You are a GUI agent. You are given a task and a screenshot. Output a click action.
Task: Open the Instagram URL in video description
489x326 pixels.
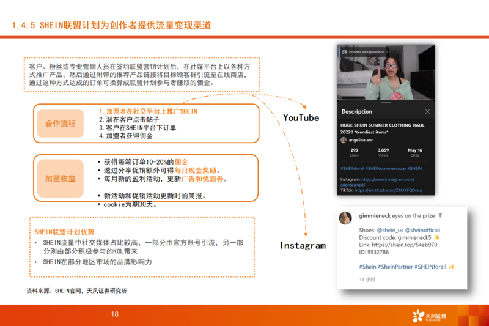click(x=388, y=179)
